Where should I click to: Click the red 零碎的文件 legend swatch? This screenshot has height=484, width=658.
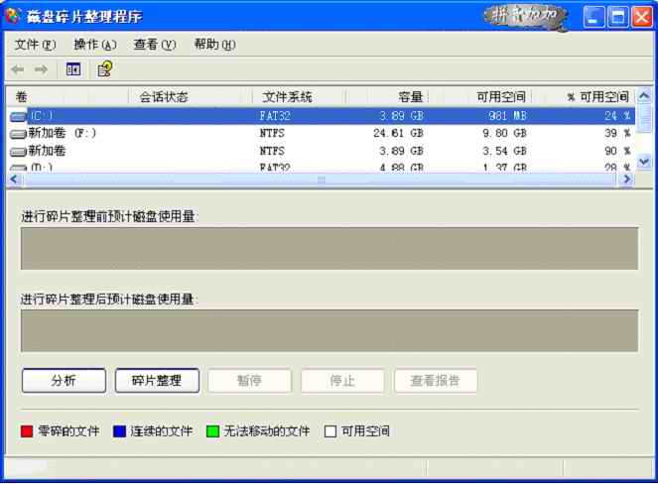(x=27, y=431)
